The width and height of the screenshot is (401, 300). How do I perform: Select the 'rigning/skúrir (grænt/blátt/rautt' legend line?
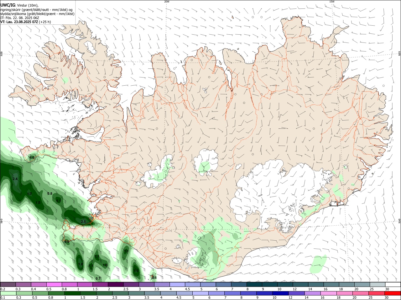pyautogui.click(x=36, y=9)
